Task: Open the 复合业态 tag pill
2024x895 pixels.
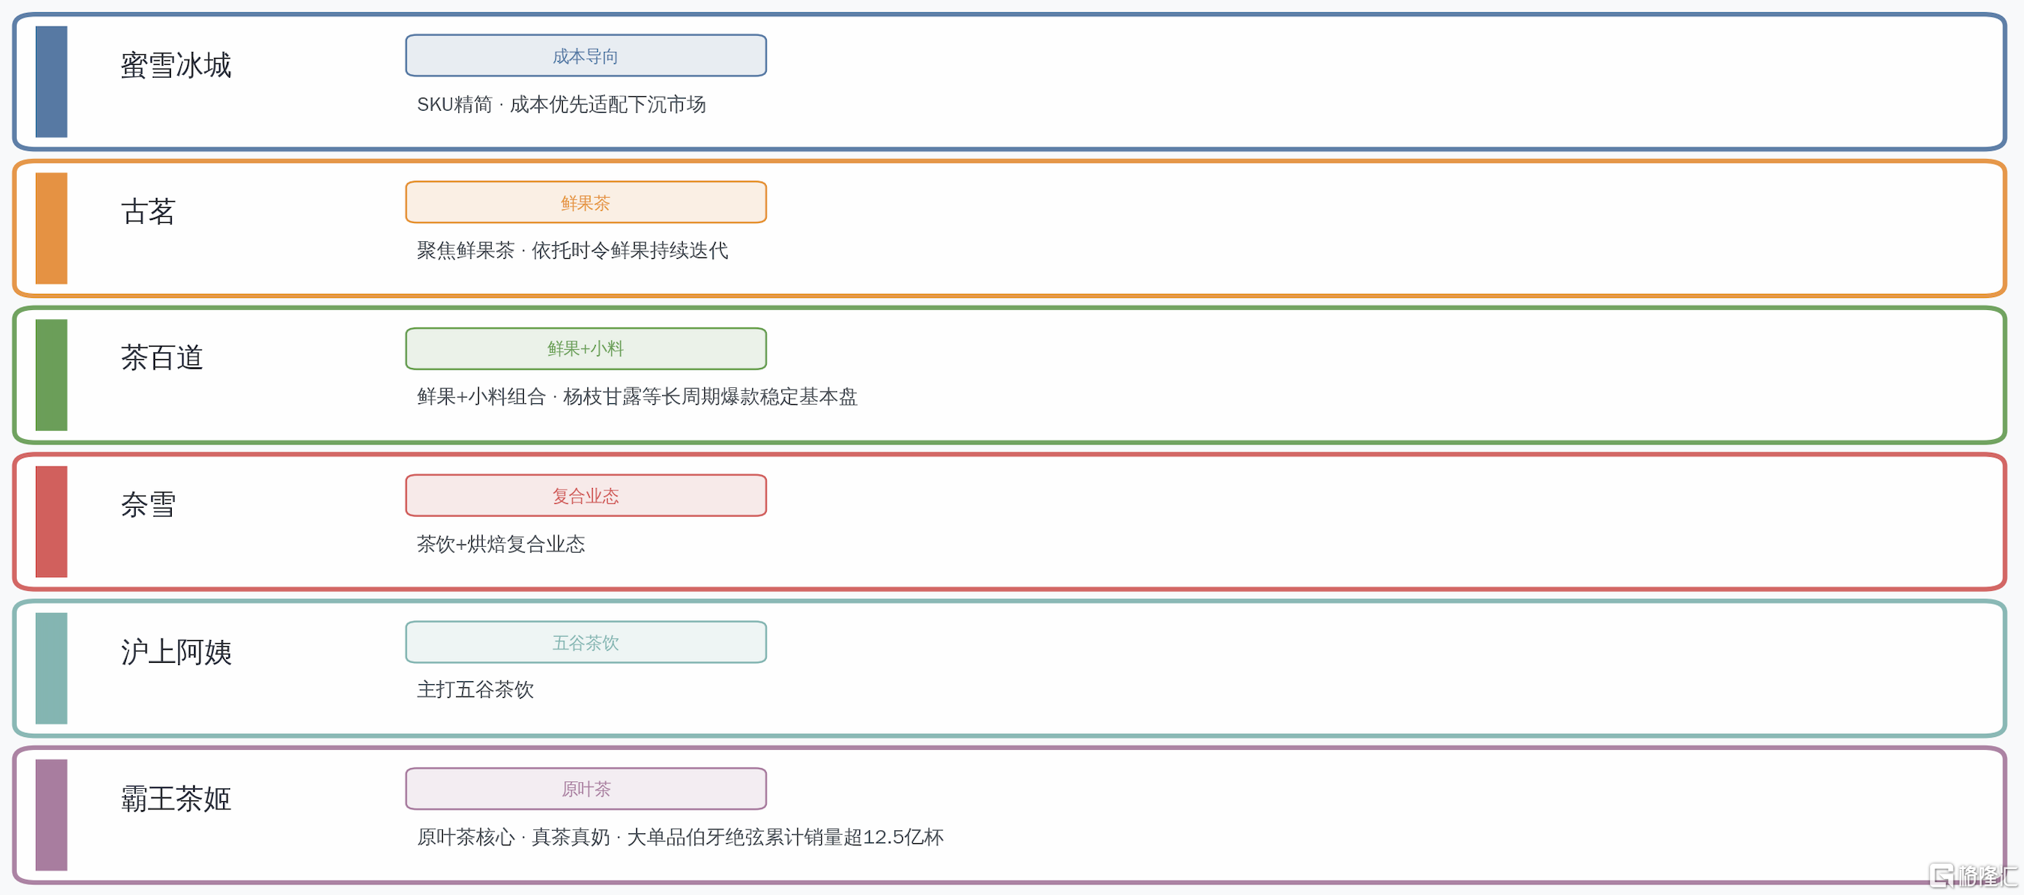Action: (585, 496)
